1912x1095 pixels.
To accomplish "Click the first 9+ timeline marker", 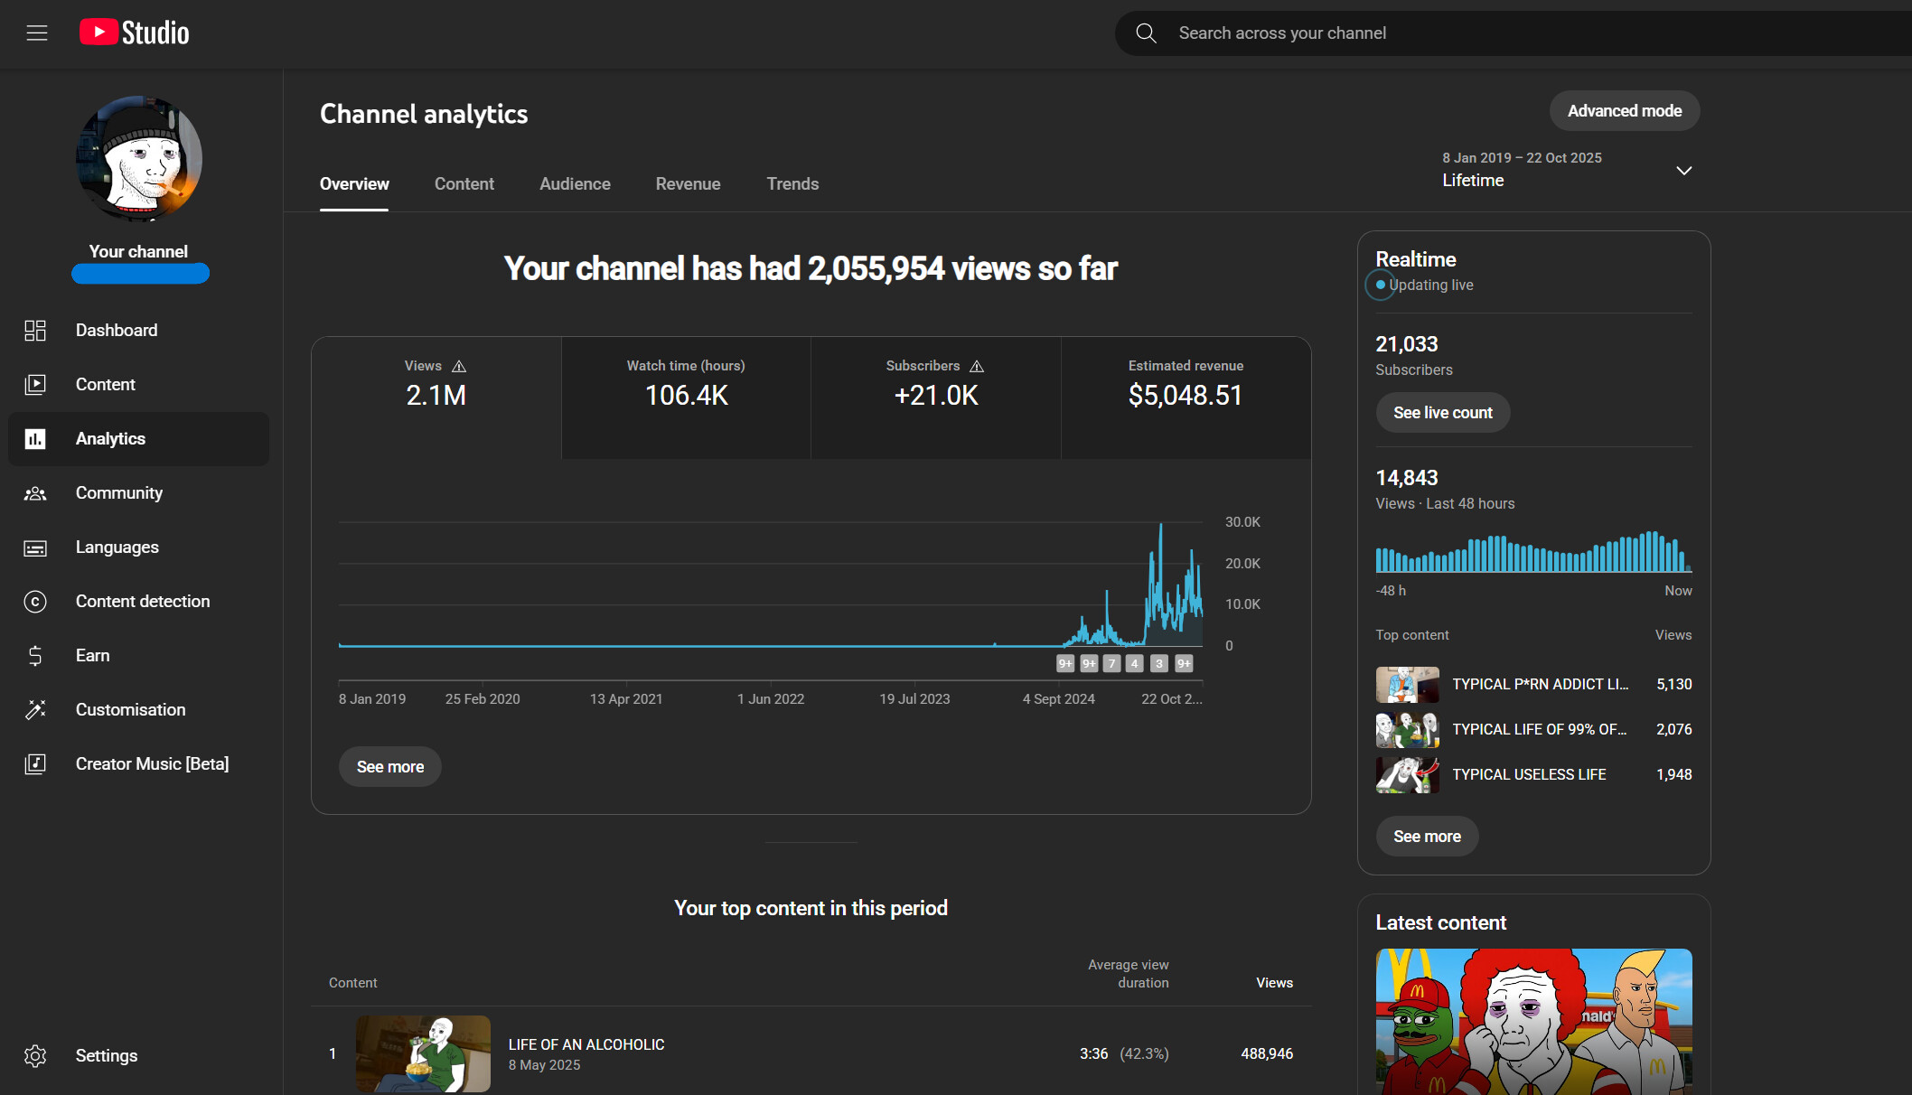I will [x=1065, y=664].
